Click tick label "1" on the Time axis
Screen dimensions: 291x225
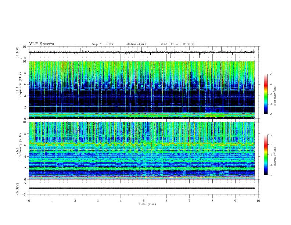(52, 201)
